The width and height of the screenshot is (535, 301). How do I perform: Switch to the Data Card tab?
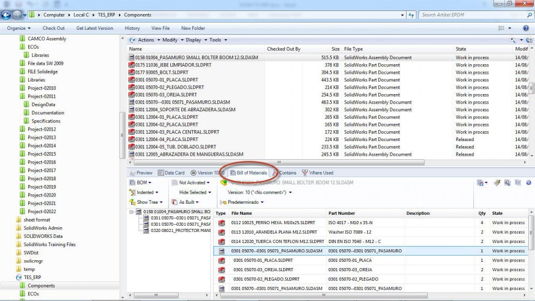coord(171,172)
